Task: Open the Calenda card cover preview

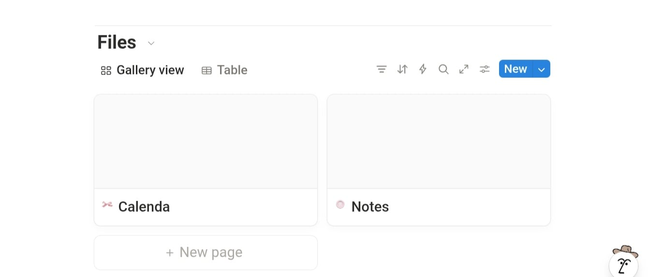Action: 206,141
